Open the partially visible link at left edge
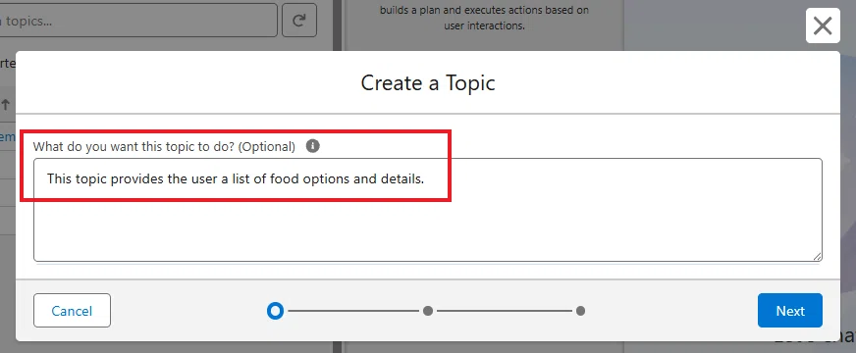The image size is (856, 353). click(7, 137)
